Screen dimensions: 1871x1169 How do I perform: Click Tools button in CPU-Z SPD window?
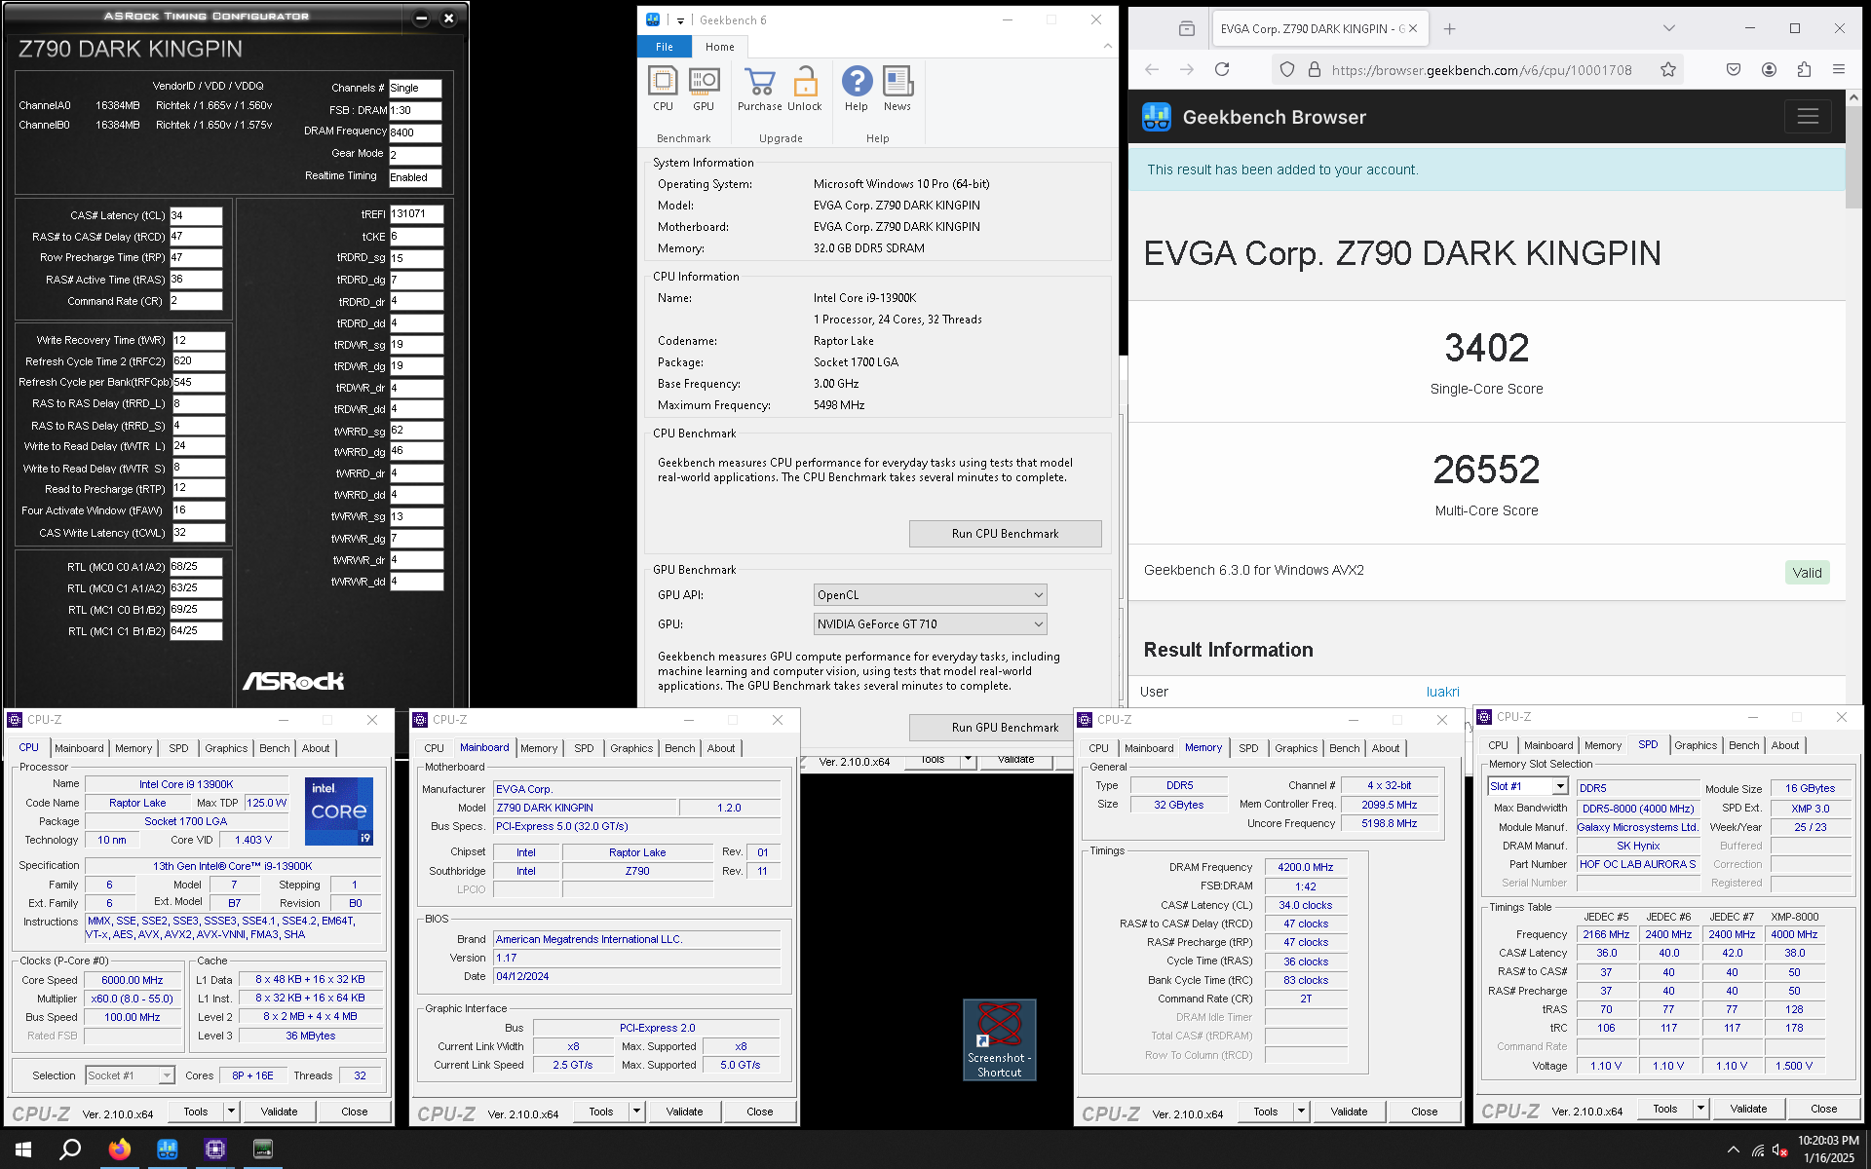[1665, 1109]
